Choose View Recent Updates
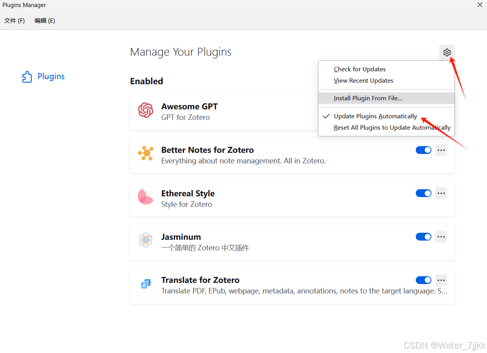 (x=386, y=81)
